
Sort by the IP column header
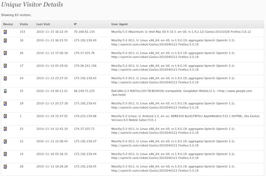pyautogui.click(x=75, y=24)
